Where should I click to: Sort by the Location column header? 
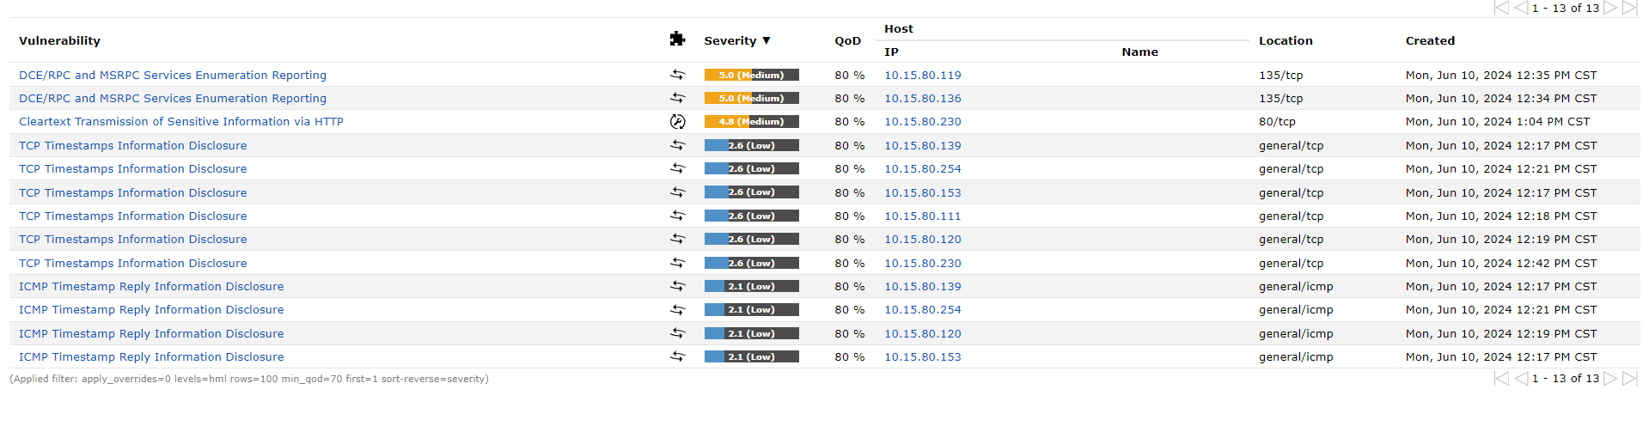[x=1286, y=40]
